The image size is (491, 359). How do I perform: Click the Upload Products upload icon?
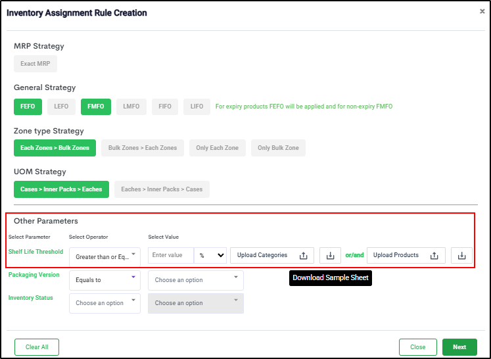coord(434,256)
